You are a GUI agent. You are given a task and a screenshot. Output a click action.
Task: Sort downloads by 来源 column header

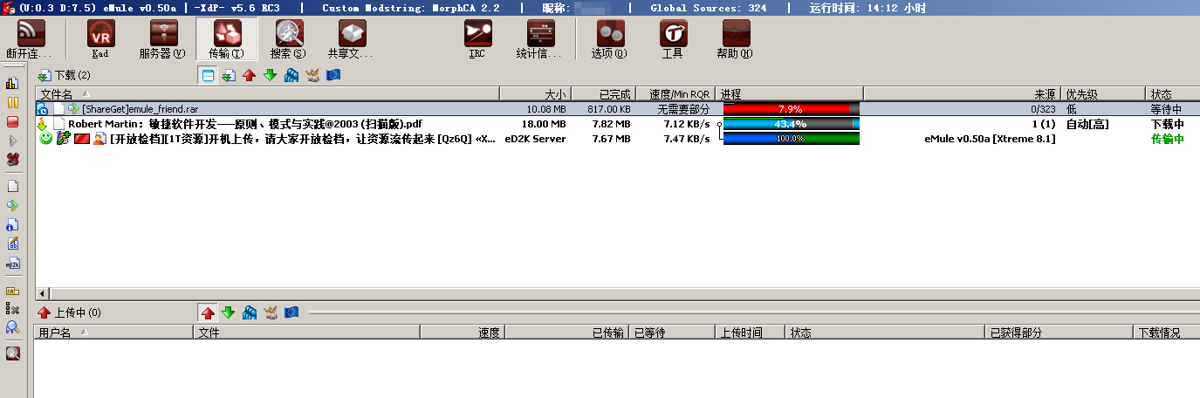click(x=962, y=93)
